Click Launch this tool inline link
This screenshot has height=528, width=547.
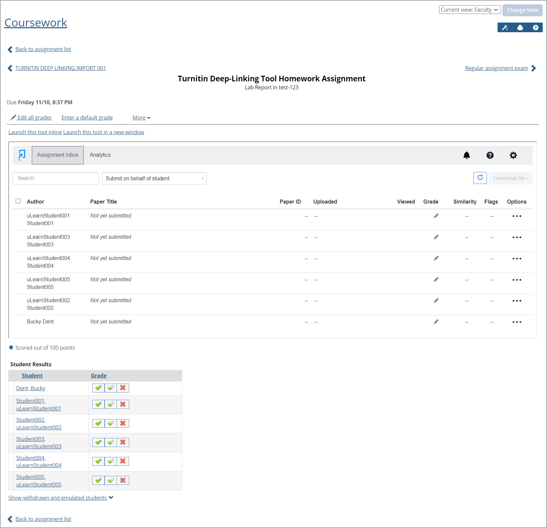[35, 132]
